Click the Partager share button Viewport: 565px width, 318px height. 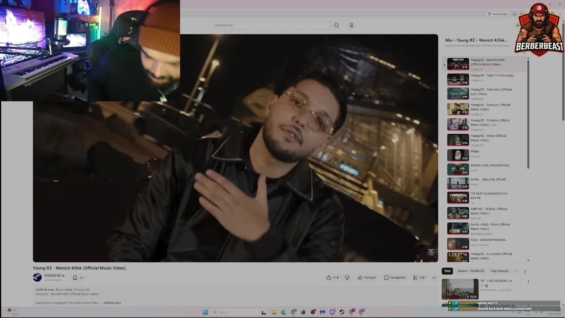coord(367,277)
